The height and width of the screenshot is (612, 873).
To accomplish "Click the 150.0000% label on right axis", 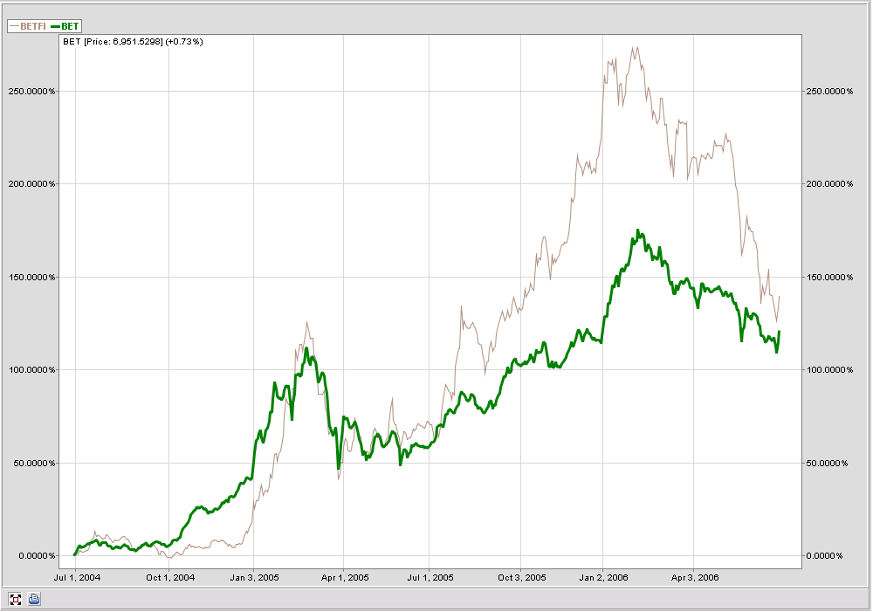I will 828,277.
